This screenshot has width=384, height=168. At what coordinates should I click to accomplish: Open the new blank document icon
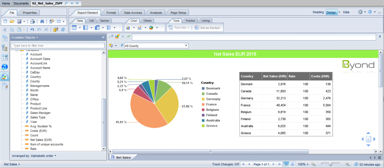(x=5, y=21)
